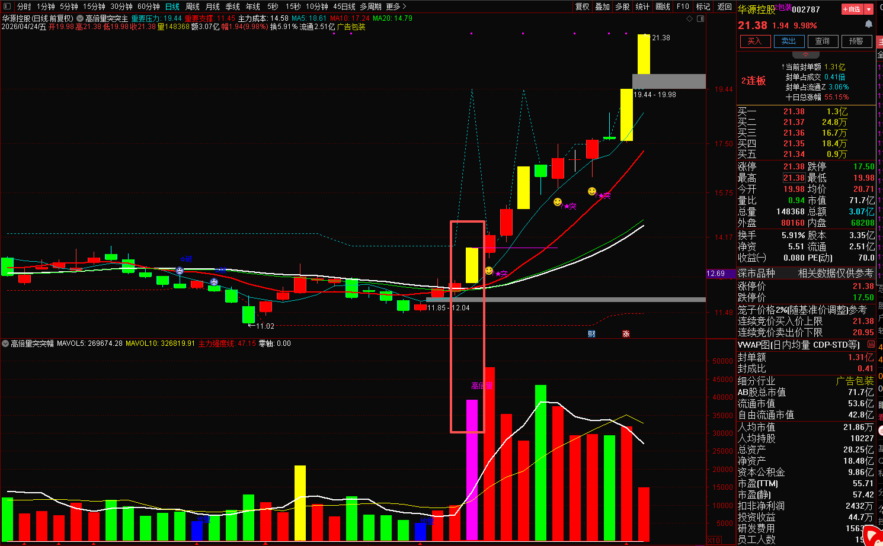Viewport: 883px width, 546px height.
Task: Select the 买四 bid price 21.35
Action: (x=794, y=143)
